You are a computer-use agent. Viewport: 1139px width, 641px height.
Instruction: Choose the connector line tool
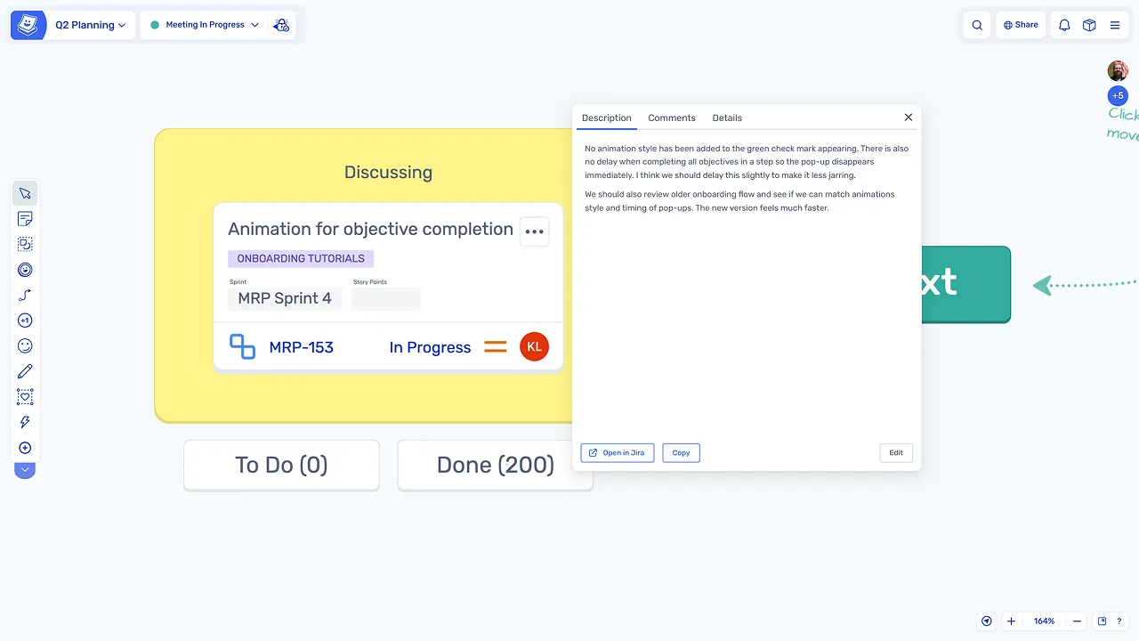pyautogui.click(x=25, y=296)
